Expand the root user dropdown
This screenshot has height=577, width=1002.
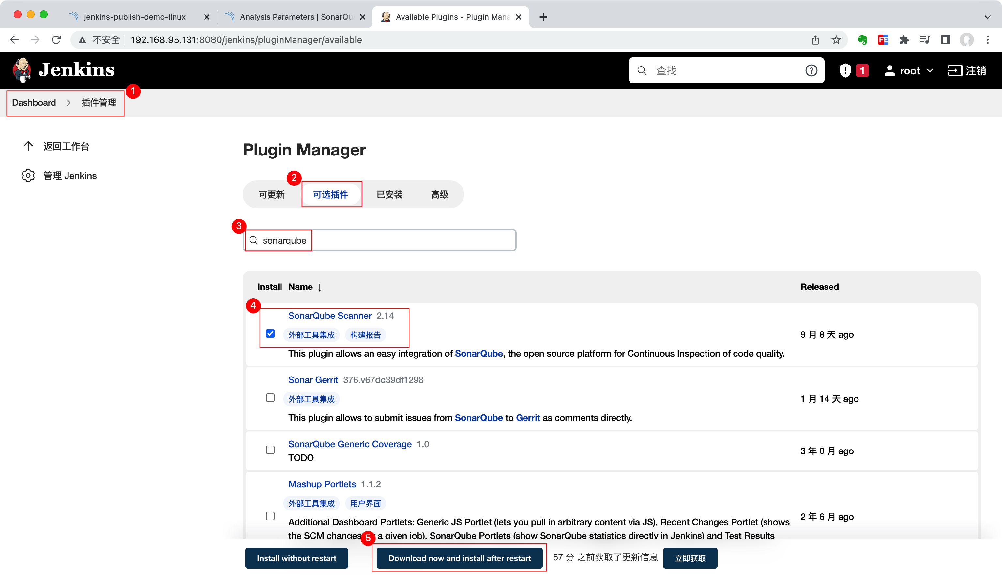pos(930,71)
